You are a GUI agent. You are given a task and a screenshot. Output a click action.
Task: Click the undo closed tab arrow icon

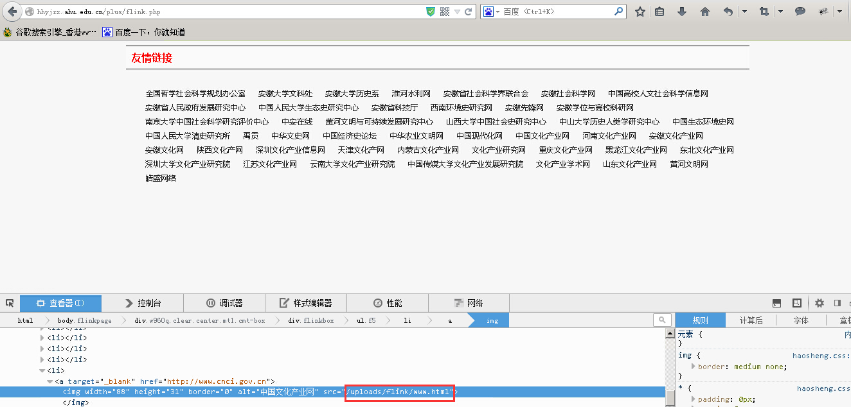point(728,12)
